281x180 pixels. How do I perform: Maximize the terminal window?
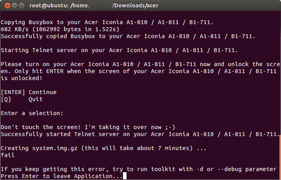tap(21, 6)
